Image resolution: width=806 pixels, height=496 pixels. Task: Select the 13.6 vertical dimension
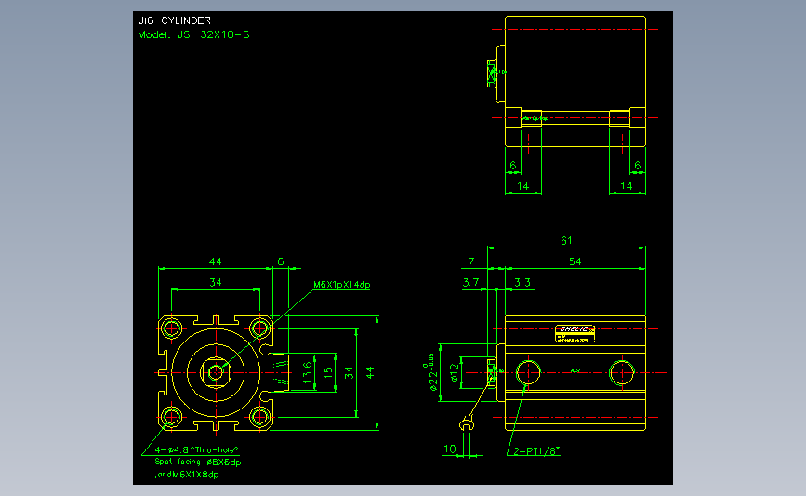308,372
